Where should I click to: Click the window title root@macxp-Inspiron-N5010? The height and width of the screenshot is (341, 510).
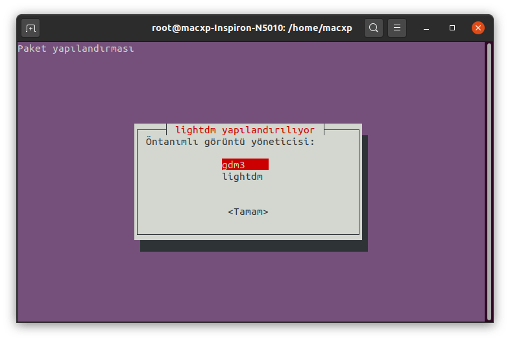[252, 28]
